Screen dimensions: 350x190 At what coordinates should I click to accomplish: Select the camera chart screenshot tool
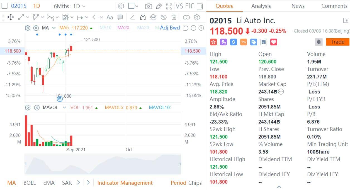point(149,6)
